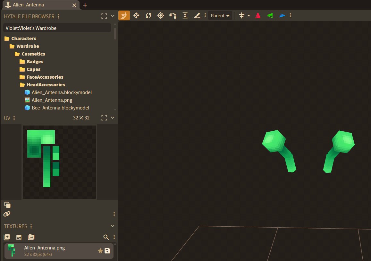Select the left antenna model in viewport

coord(279,151)
